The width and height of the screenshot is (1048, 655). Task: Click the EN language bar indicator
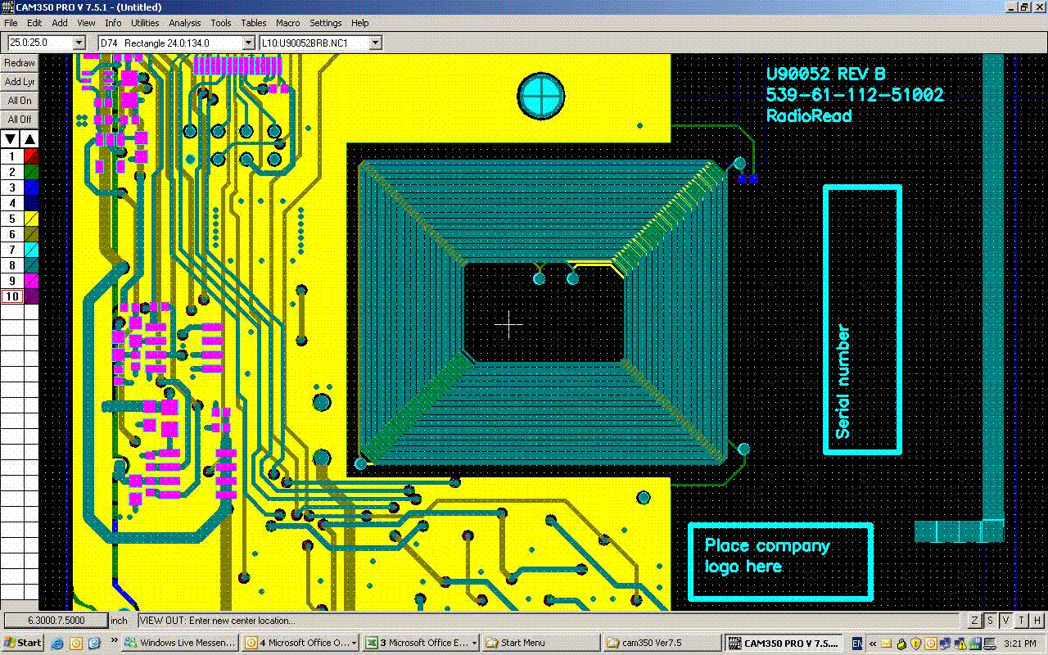pos(857,643)
